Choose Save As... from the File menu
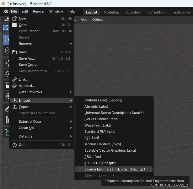Viewport: 193px width, 189px height. coord(41,58)
